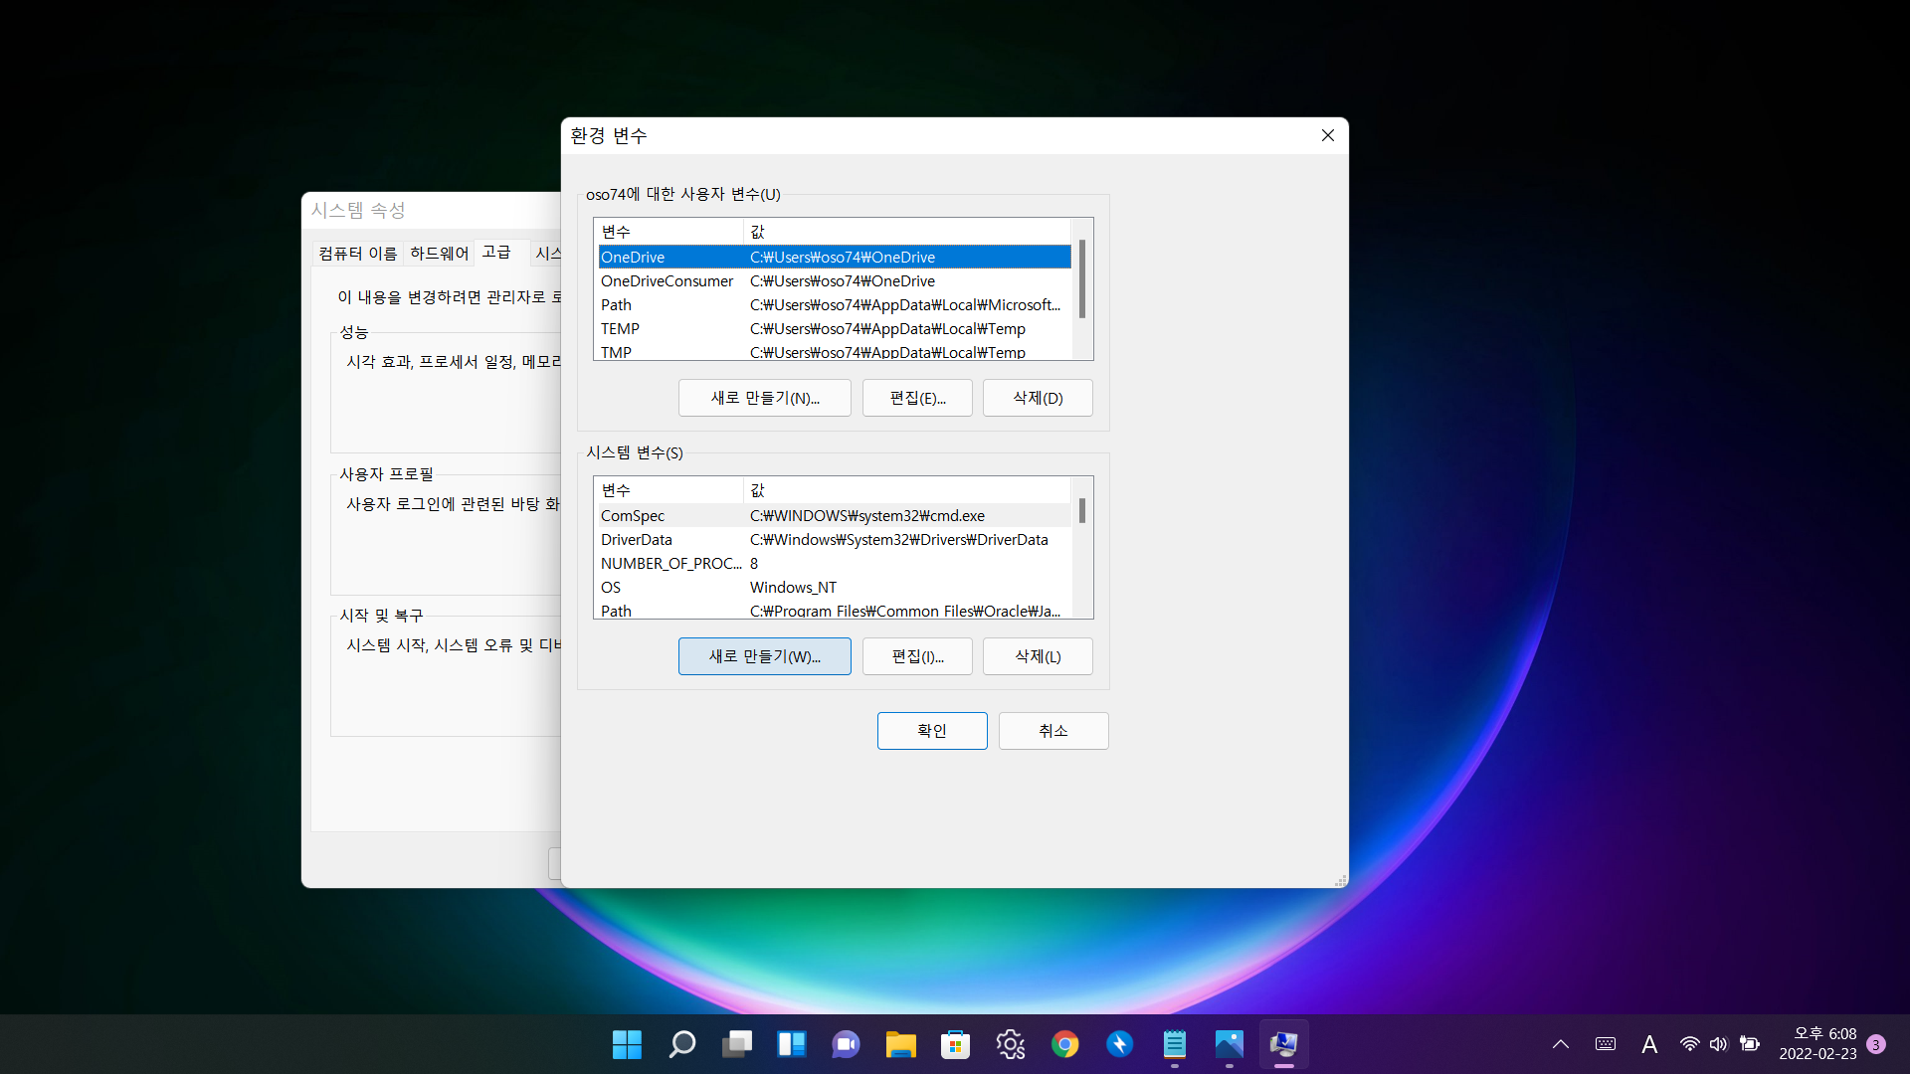The height and width of the screenshot is (1074, 1910).
Task: Open File Explorer from taskbar
Action: (900, 1044)
